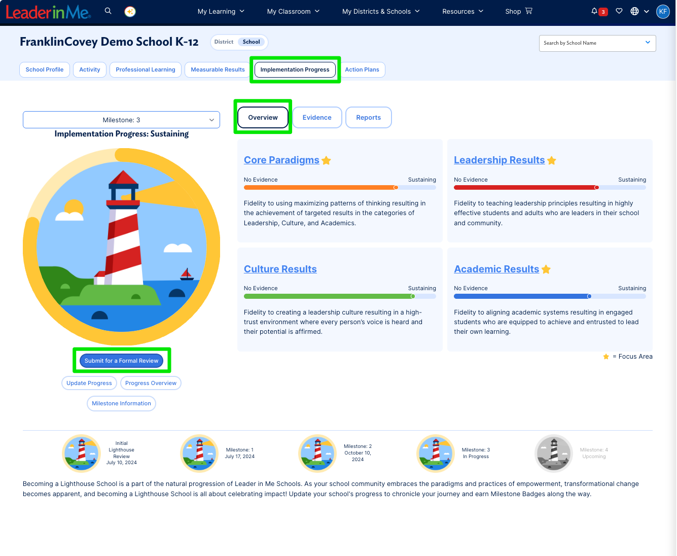Click the large lighthouse progress illustration
This screenshot has width=677, height=556.
122,247
